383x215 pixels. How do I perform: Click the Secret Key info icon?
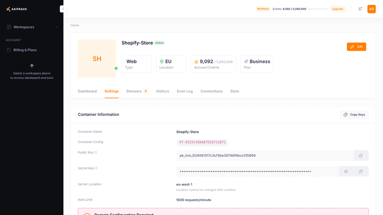coord(96,168)
